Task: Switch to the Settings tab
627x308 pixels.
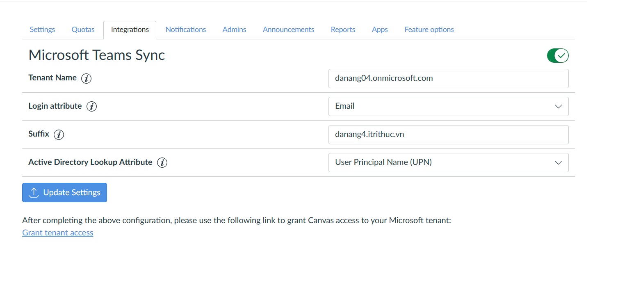Action: click(x=42, y=30)
